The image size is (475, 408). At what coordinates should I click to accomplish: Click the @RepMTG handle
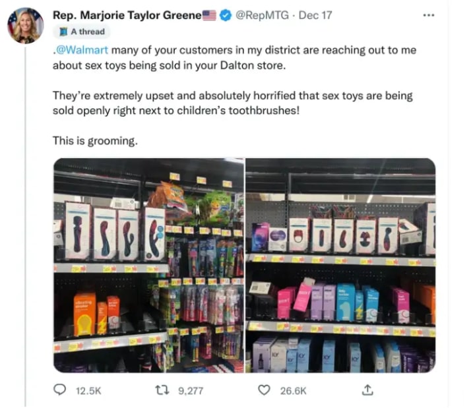point(262,15)
